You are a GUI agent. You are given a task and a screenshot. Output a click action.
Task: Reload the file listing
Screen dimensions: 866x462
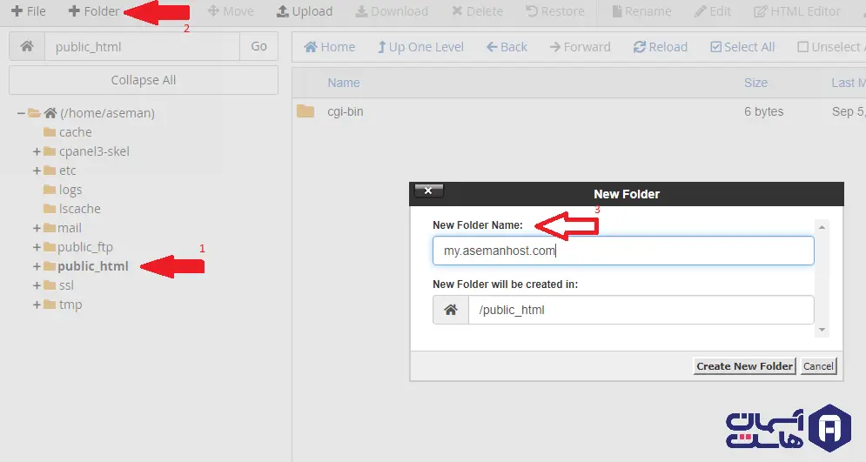(660, 47)
